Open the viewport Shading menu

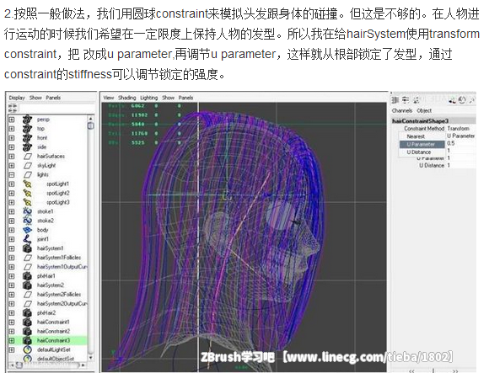pyautogui.click(x=127, y=98)
